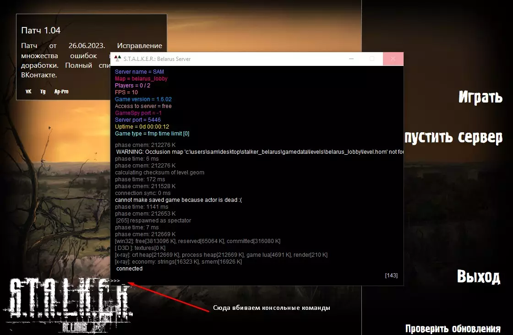This screenshot has height=335, width=513.
Task: Click the Играть button in the launcher
Action: coord(480,97)
